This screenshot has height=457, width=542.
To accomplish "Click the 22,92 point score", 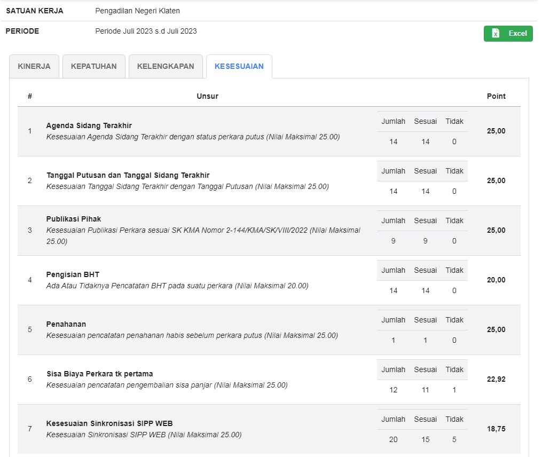I will (496, 379).
